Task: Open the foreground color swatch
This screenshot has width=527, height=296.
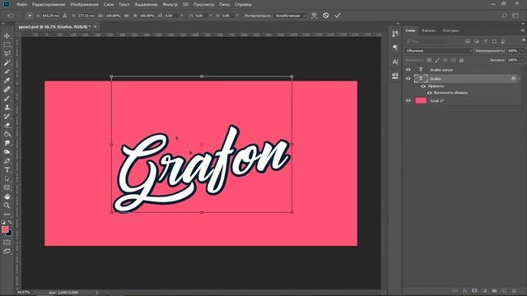Action: click(5, 229)
